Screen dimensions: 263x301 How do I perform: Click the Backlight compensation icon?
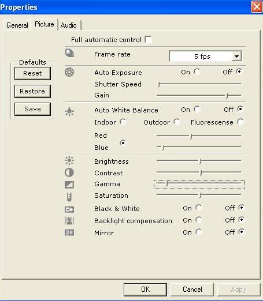pyautogui.click(x=69, y=221)
